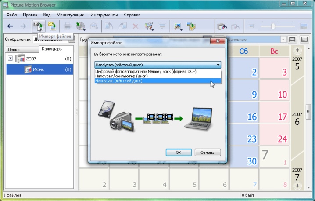Select Sunday June 3 in calendar
The width and height of the screenshot is (315, 201).
point(274,68)
